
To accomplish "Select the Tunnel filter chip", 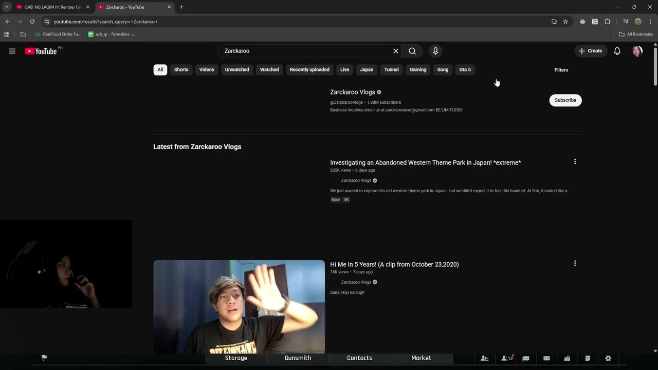I will 391,70.
